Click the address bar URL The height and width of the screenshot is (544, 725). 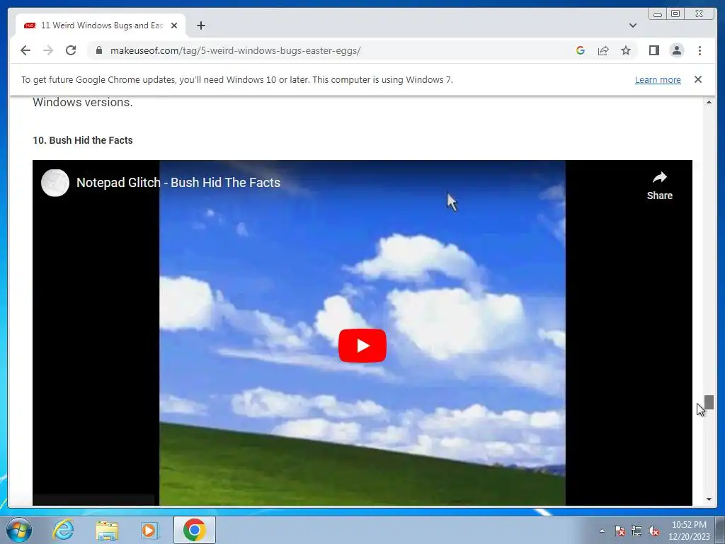pyautogui.click(x=235, y=50)
